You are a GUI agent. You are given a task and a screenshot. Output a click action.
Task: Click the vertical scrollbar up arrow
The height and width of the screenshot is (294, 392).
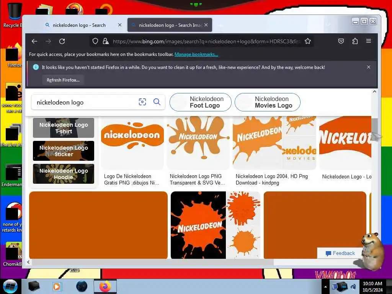(x=374, y=91)
